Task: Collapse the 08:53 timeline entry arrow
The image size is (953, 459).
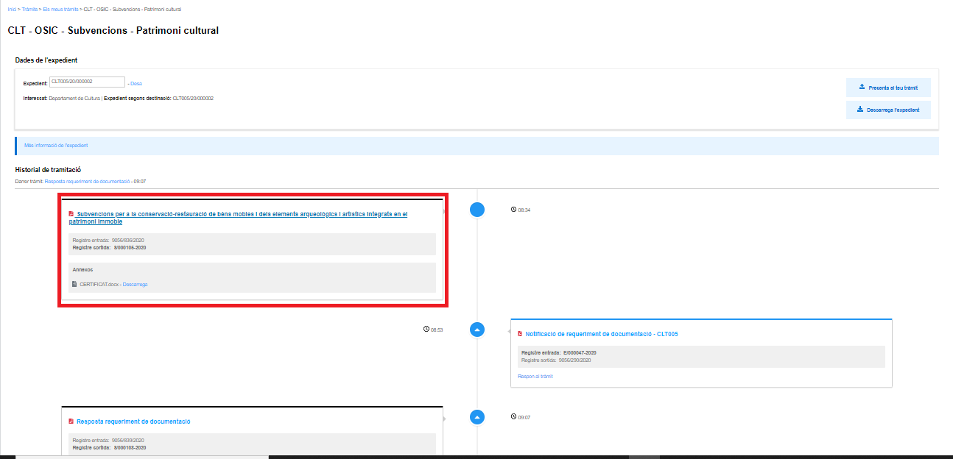Action: click(x=477, y=330)
